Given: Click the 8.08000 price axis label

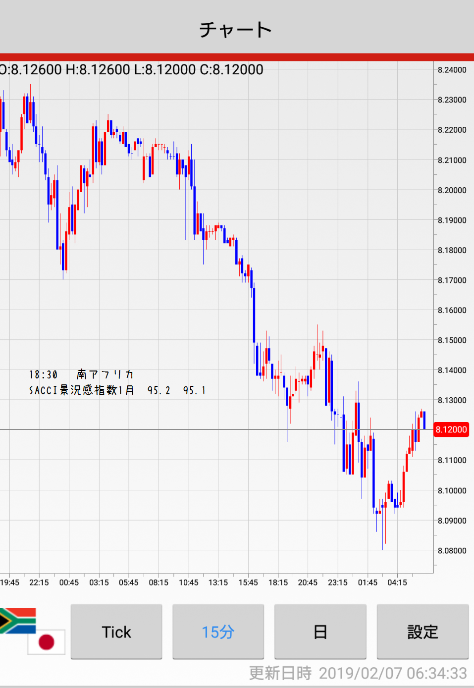Looking at the screenshot, I should tap(452, 550).
